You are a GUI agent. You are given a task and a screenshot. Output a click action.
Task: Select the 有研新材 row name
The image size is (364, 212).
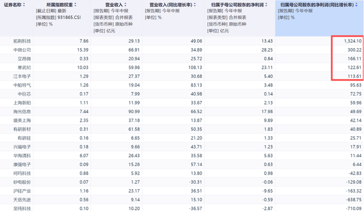click(22, 130)
